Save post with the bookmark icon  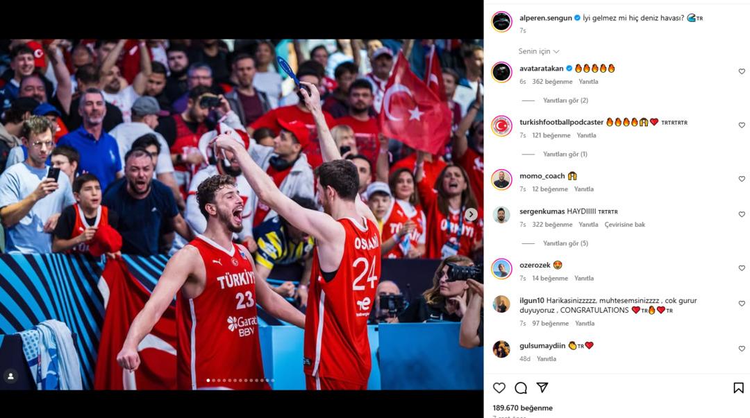pyautogui.click(x=738, y=388)
